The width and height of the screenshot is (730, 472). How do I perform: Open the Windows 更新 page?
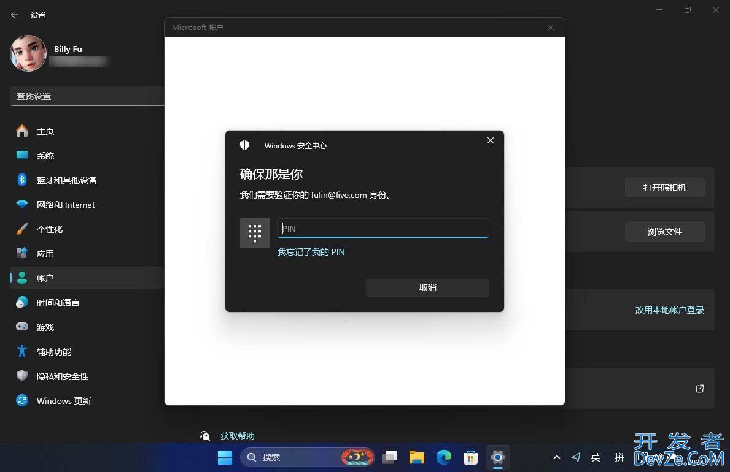click(63, 401)
